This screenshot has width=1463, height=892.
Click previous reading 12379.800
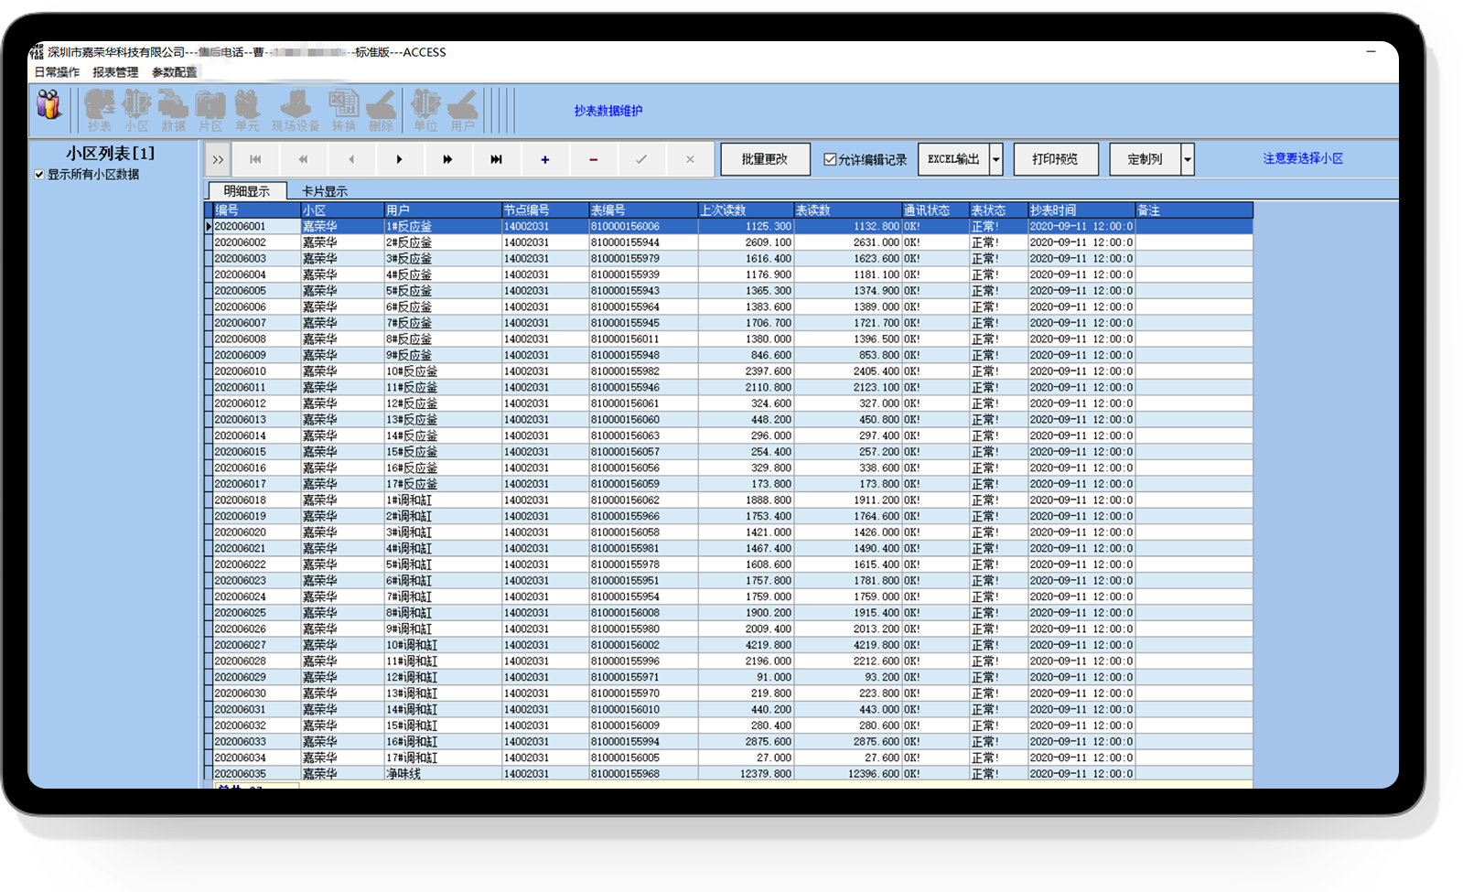click(x=746, y=774)
